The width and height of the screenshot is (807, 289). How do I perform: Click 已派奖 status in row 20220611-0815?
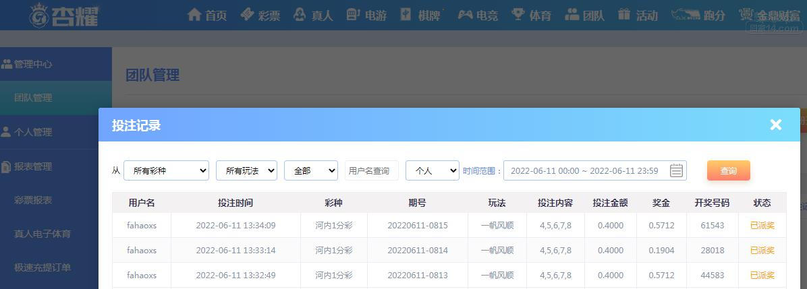click(762, 225)
